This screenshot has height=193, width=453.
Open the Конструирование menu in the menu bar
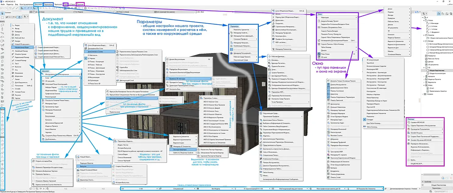[26, 5]
